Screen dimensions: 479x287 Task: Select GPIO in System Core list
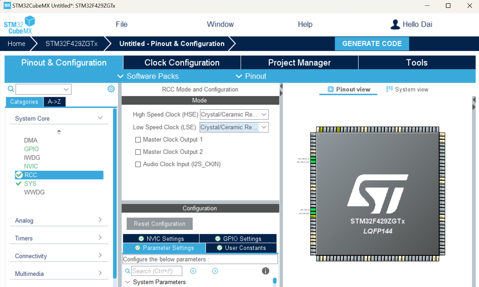(x=31, y=149)
